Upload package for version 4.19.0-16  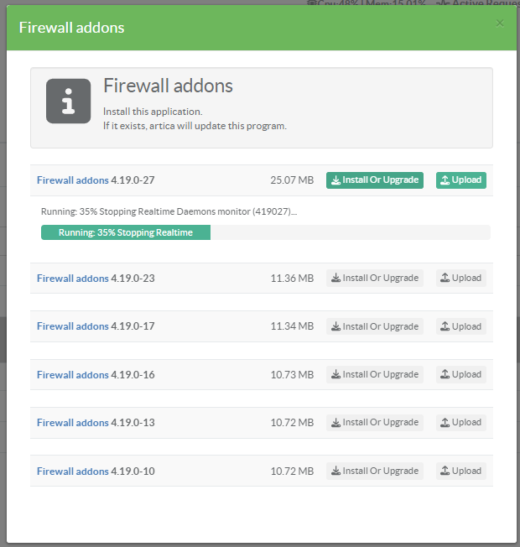coord(461,375)
